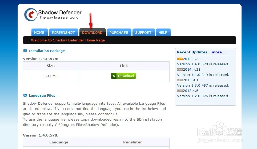Click the Installation Package section arrow icon
Viewport: 257px width, 149px height.
(25, 51)
